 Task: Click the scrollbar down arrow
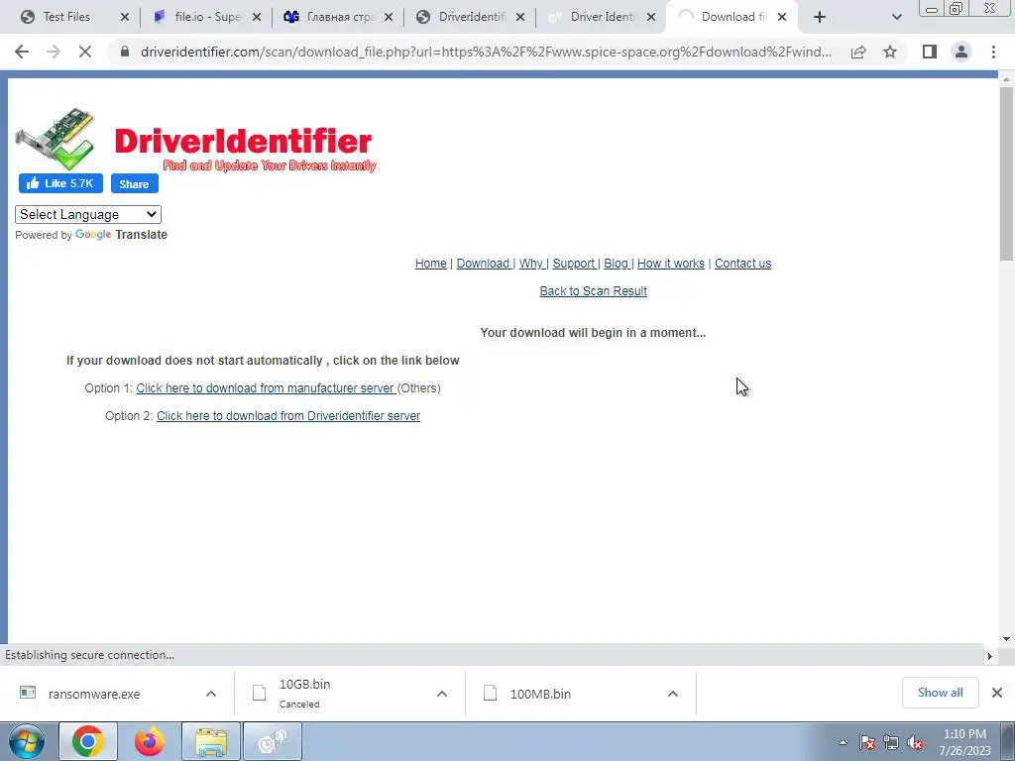1006,639
